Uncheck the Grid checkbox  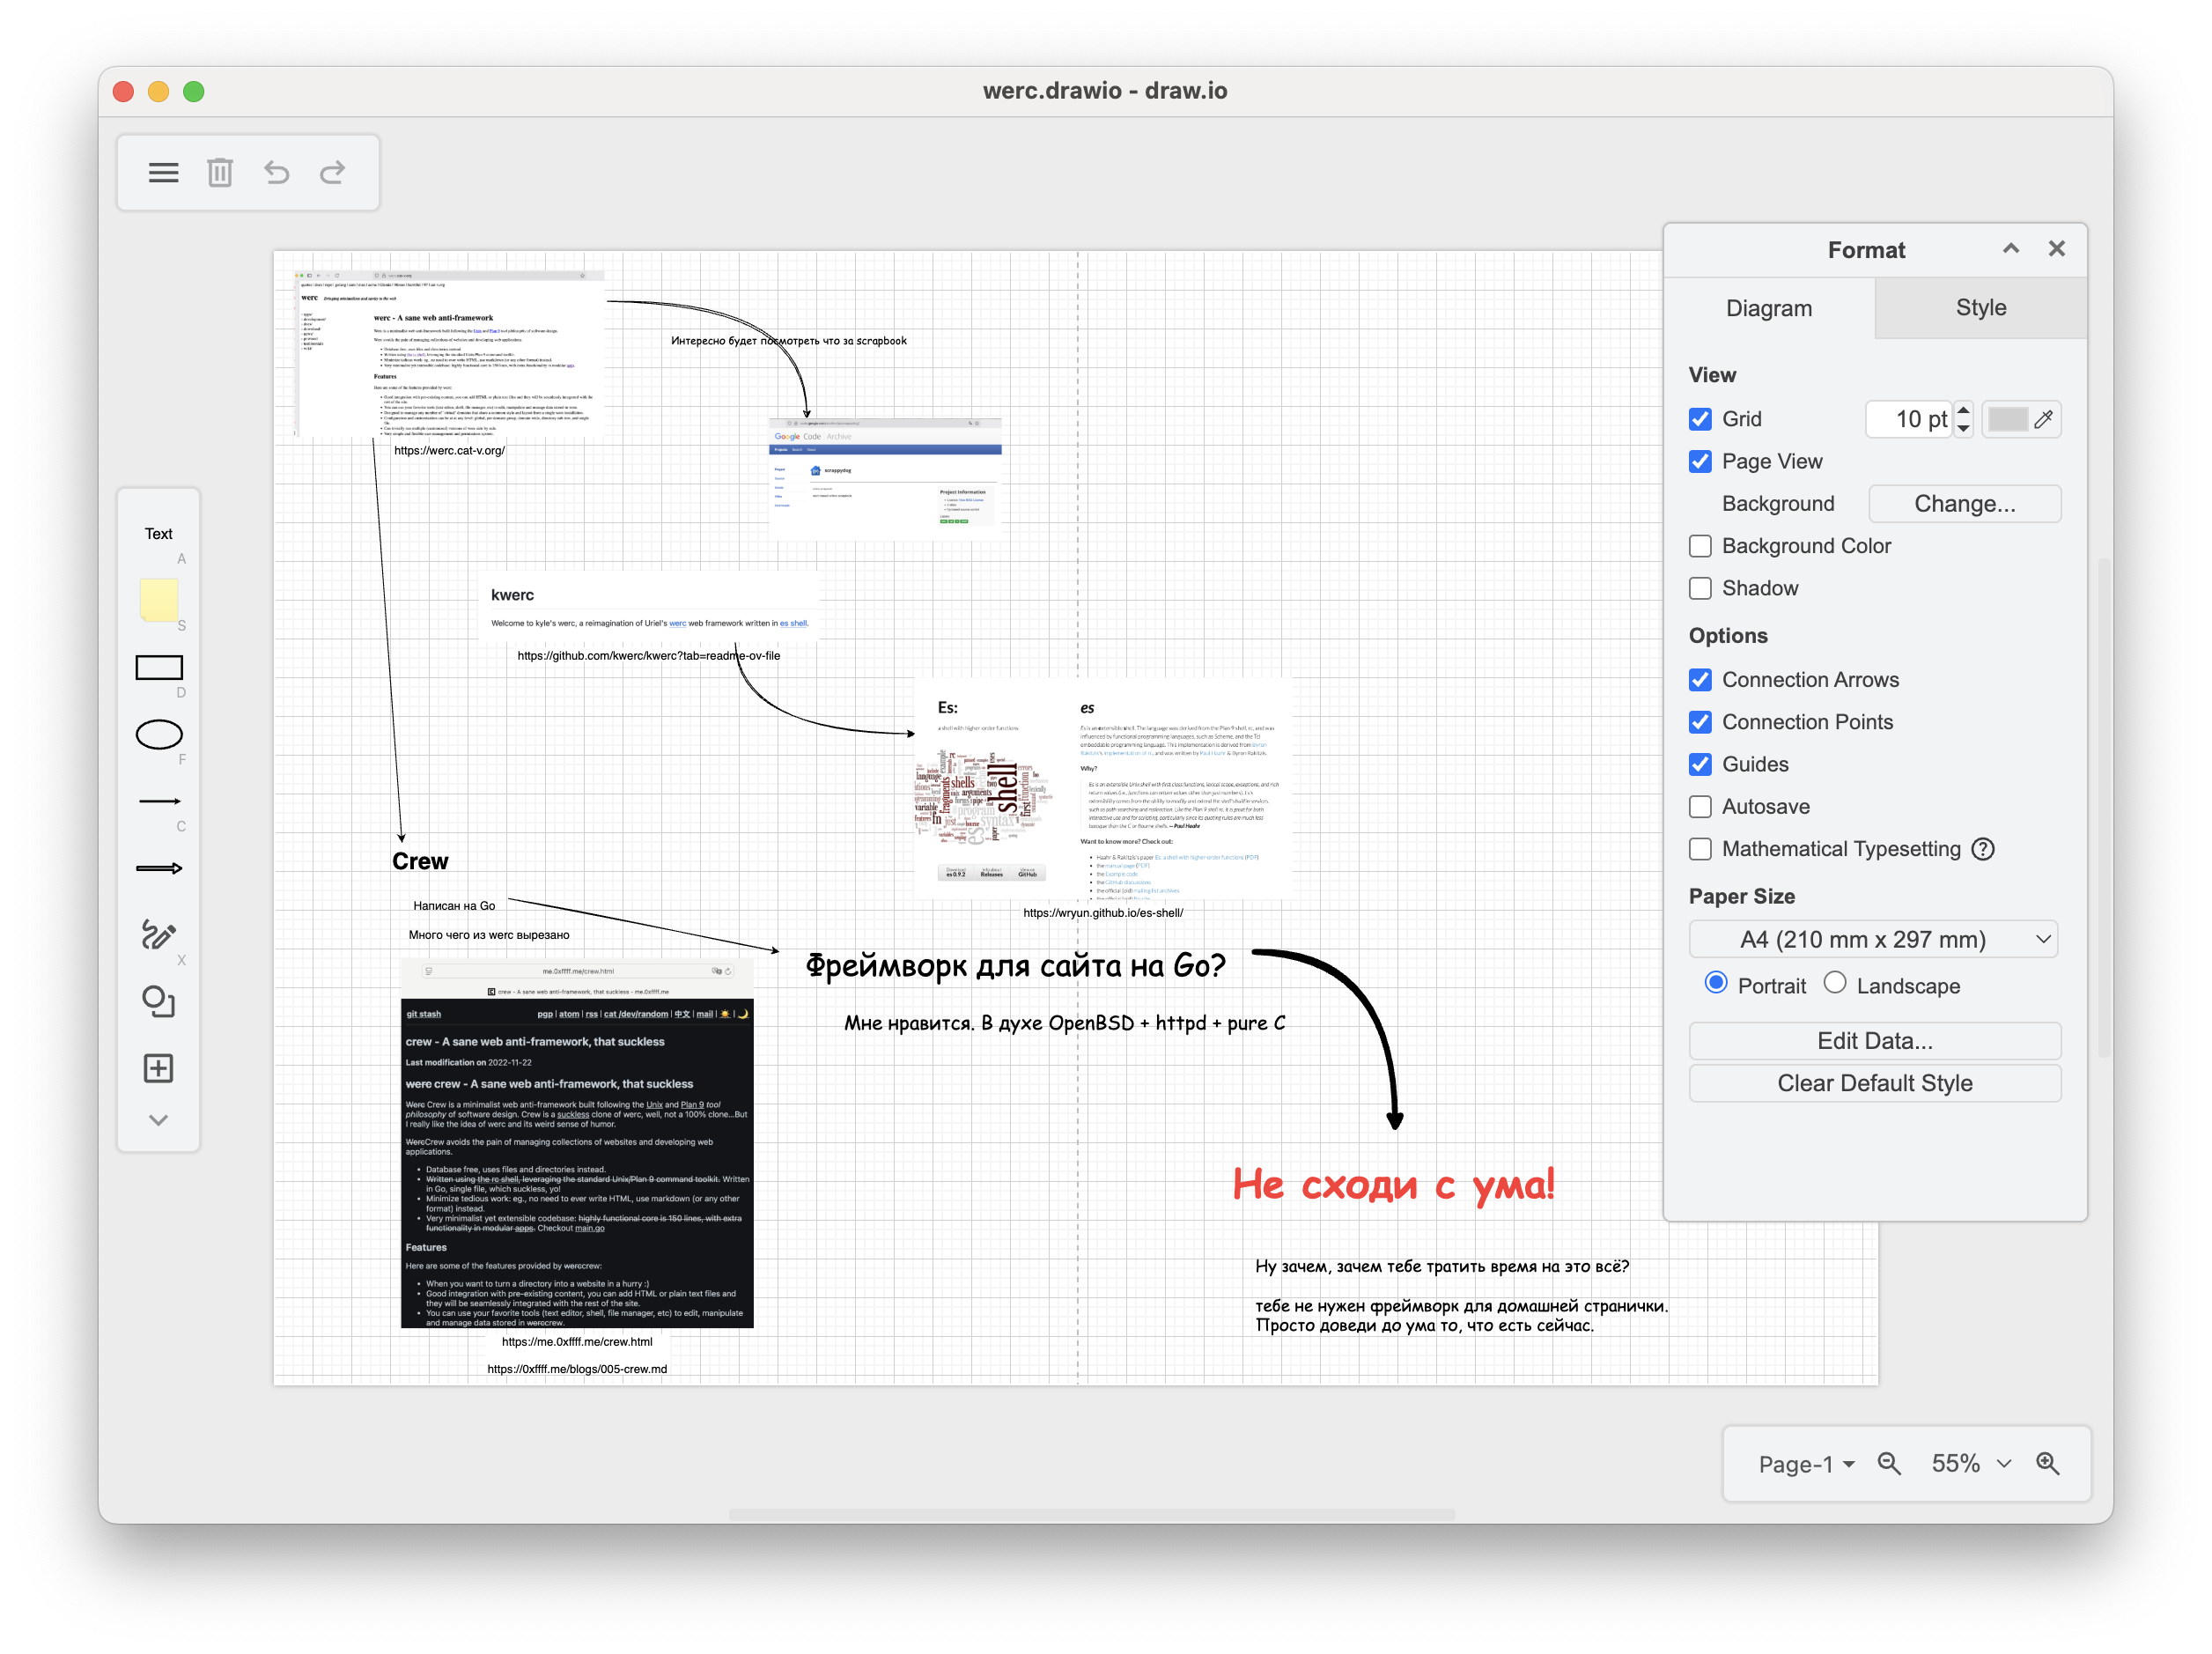tap(1700, 419)
